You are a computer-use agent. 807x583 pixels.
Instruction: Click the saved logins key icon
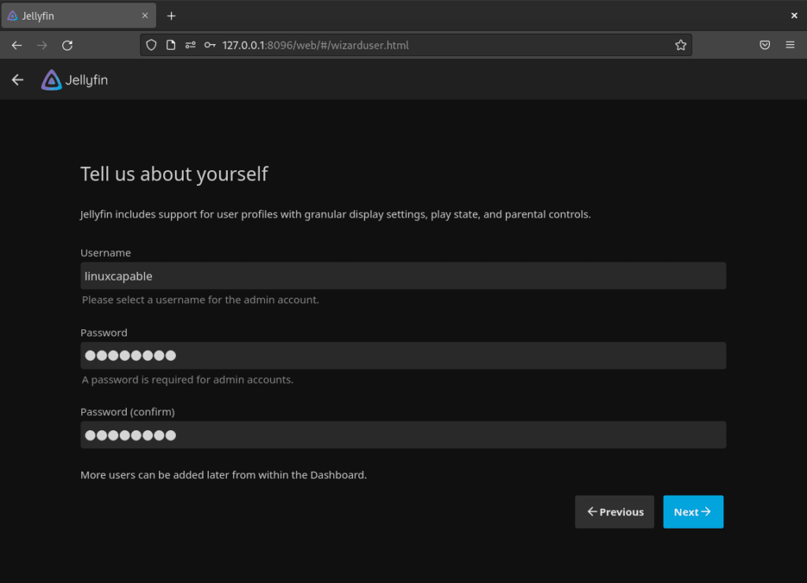210,45
